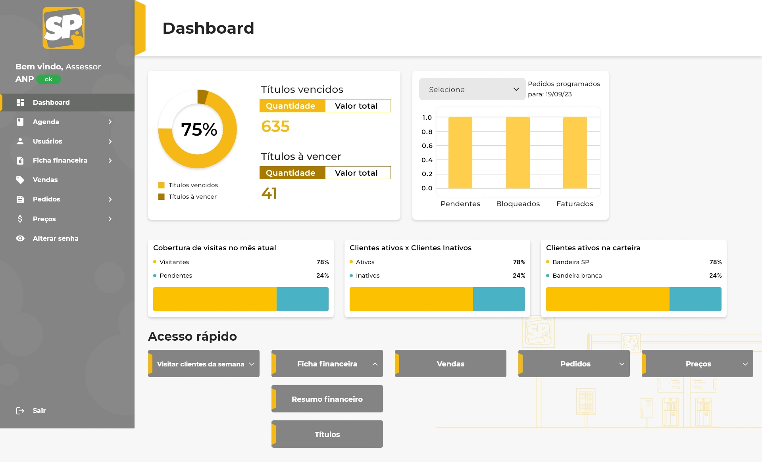Switch Títulos vencidos to Valor total
This screenshot has height=462, width=762.
357,106
